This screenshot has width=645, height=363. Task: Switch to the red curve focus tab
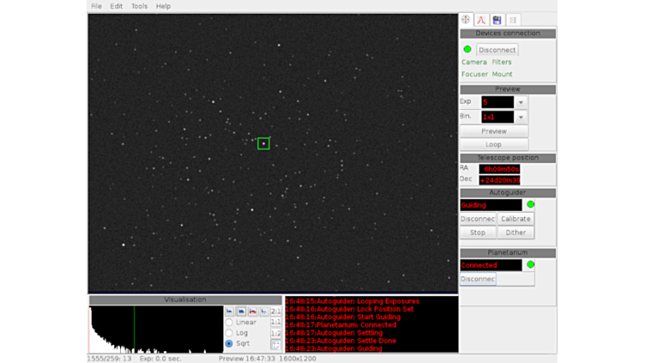click(x=482, y=20)
